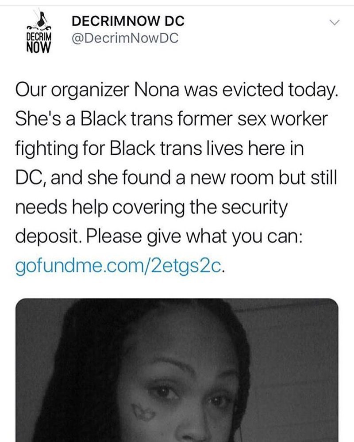The height and width of the screenshot is (442, 354).
Task: Open the gofundme.com/2etgs2c link
Action: click(x=120, y=267)
